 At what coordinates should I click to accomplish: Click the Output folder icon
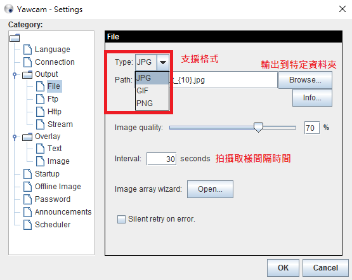coord(27,75)
